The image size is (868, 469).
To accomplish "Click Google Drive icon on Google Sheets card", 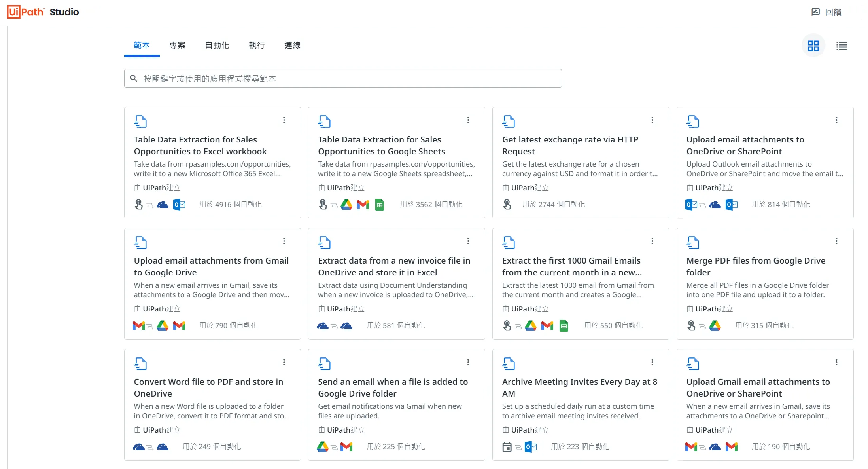I will 346,205.
